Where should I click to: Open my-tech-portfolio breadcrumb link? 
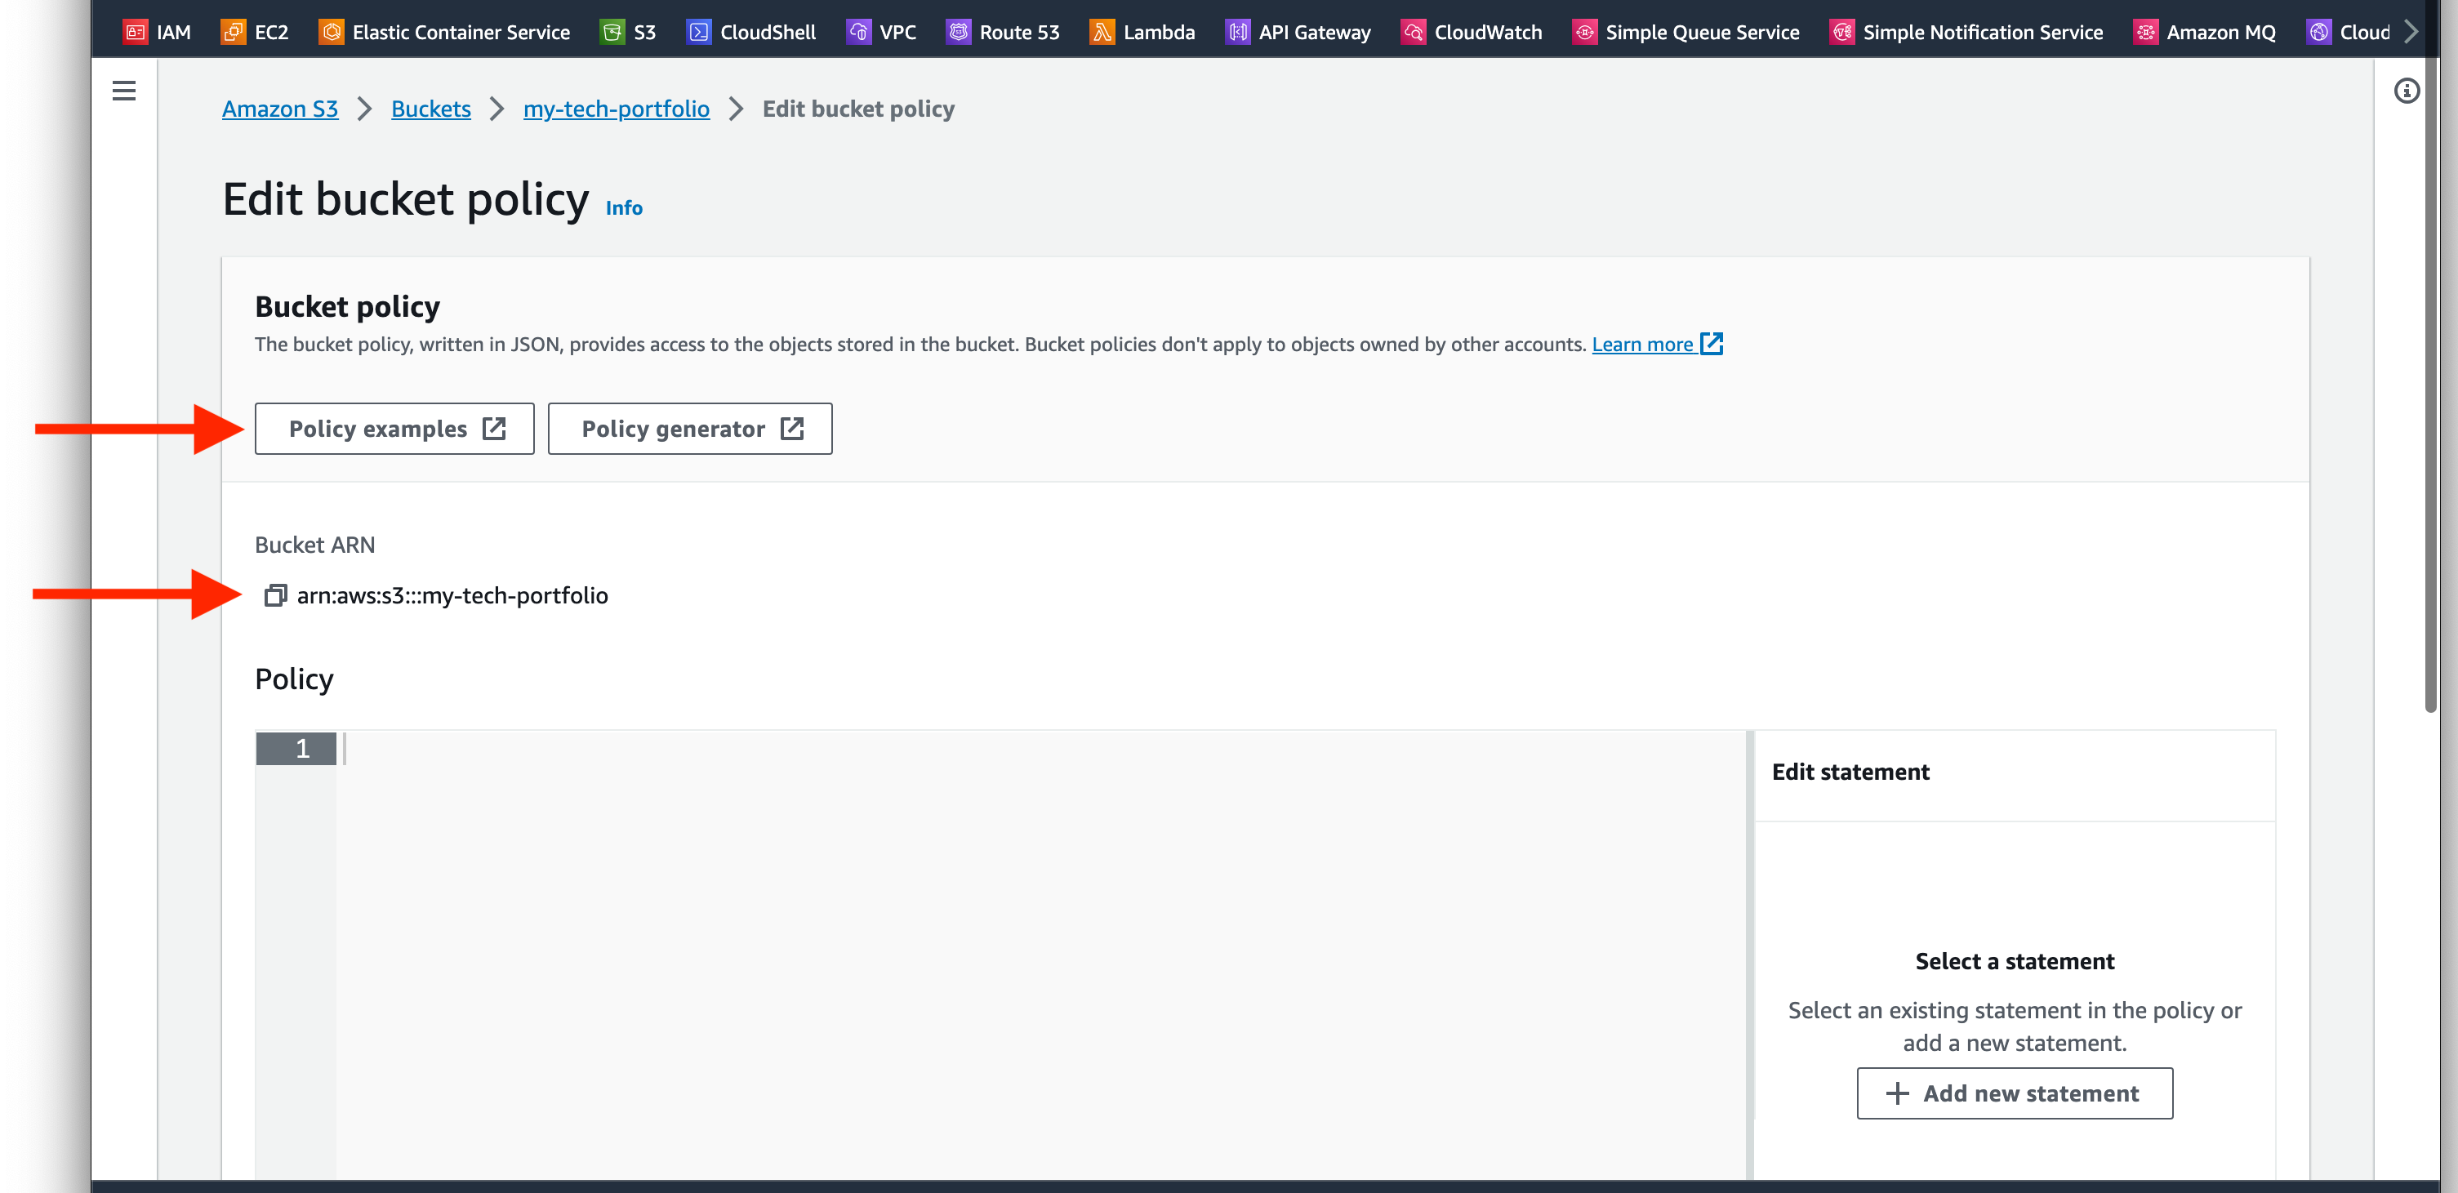617,109
